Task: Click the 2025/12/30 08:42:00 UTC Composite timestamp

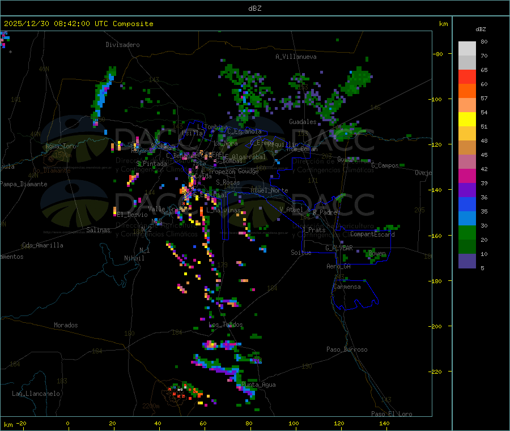Action: (x=78, y=24)
